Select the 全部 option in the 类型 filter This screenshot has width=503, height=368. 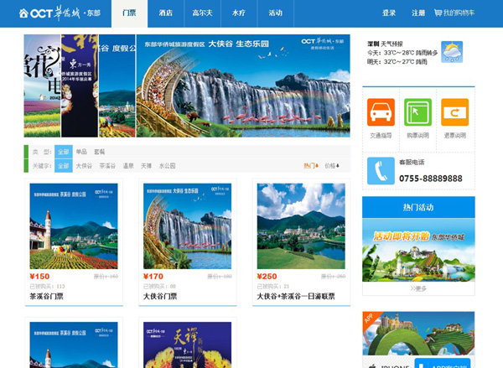(64, 152)
